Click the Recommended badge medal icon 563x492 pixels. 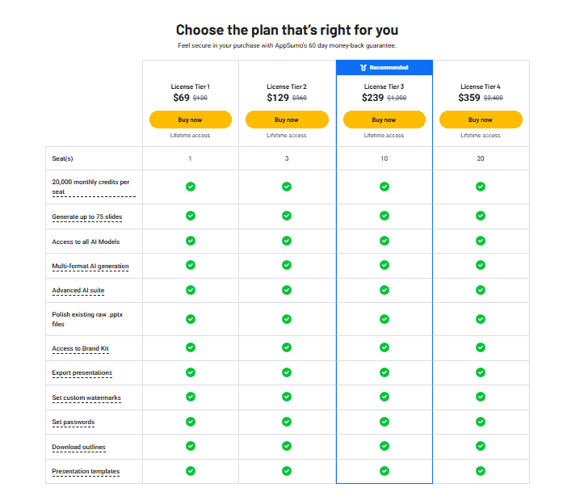pos(363,68)
